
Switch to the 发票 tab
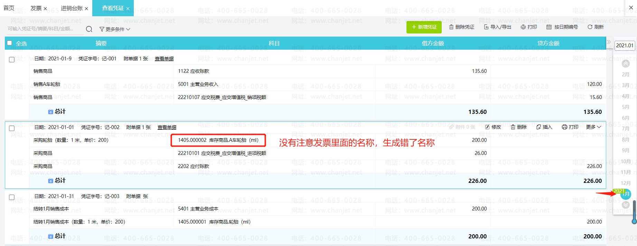36,8
